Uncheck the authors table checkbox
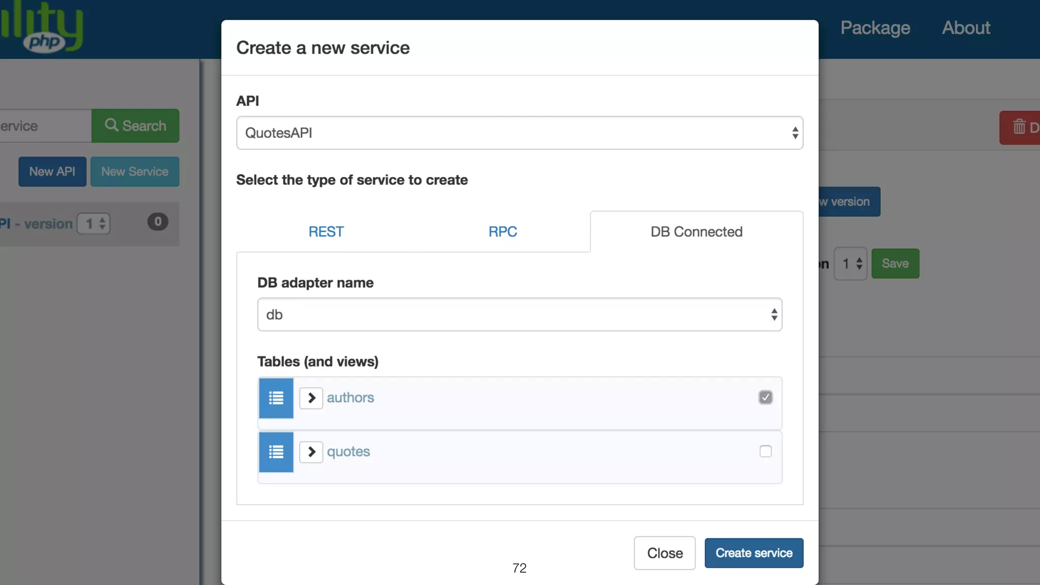1040x585 pixels. click(x=765, y=397)
